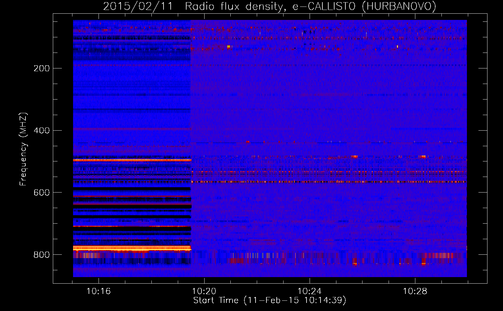Click the plot title '2015/02/11 Radio flux density'
The image size is (503, 311).
(270, 6)
